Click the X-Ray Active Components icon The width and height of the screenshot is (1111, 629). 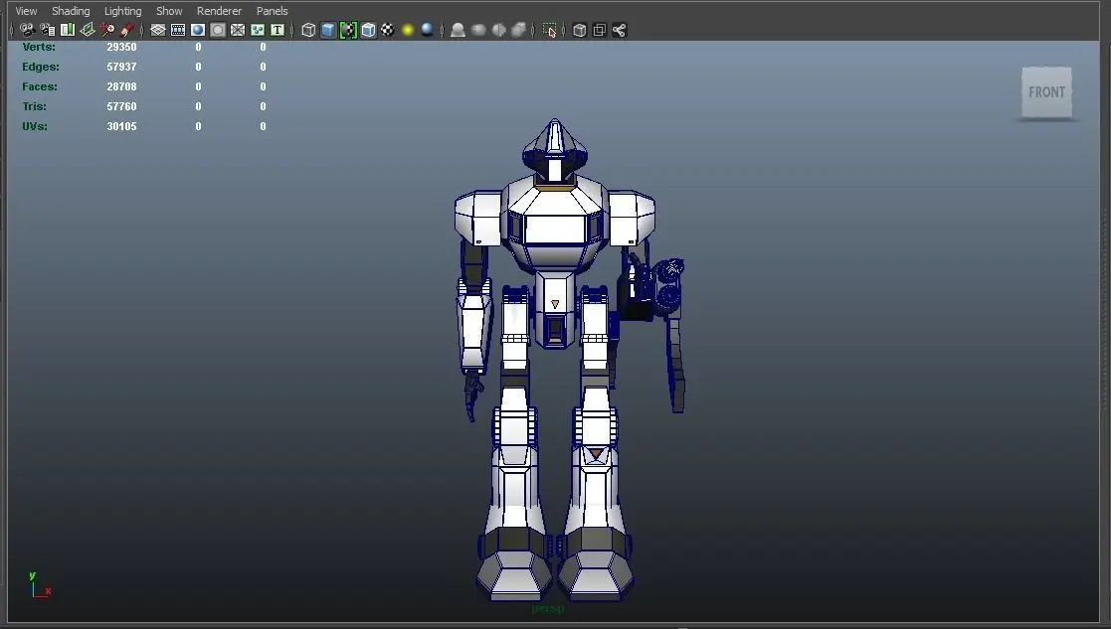[x=600, y=30]
